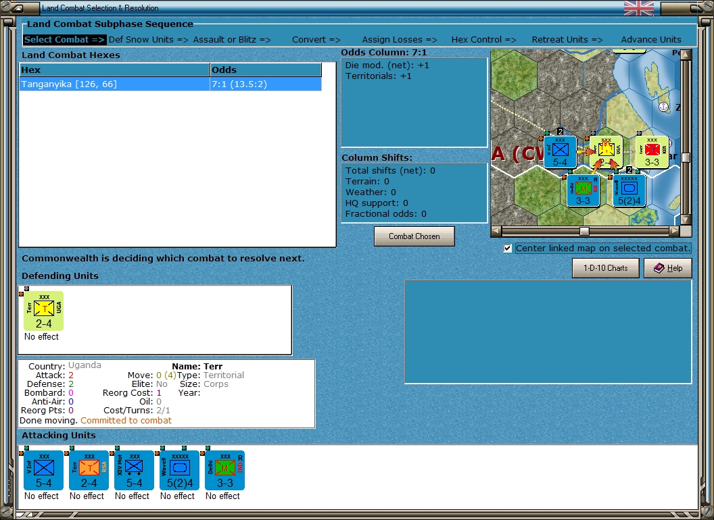
Task: Click the map scroll up arrow
Action: [x=686, y=55]
